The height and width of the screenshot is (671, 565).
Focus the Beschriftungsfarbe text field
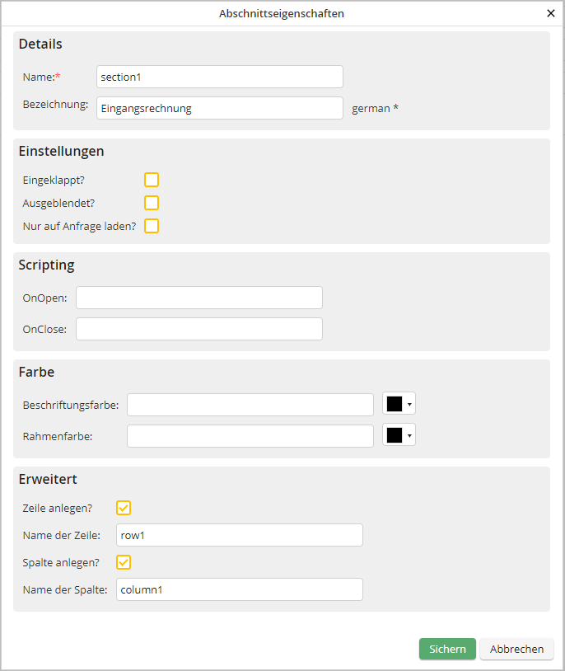tap(250, 405)
